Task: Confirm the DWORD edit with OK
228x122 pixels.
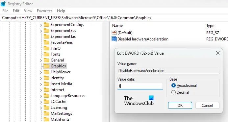Action: [x=180, y=106]
